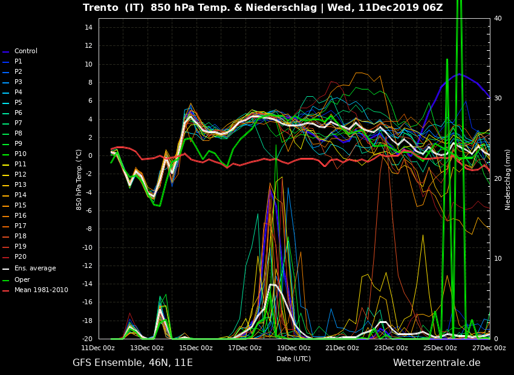Click the "11Dec 00z" date tick label

tap(98, 348)
